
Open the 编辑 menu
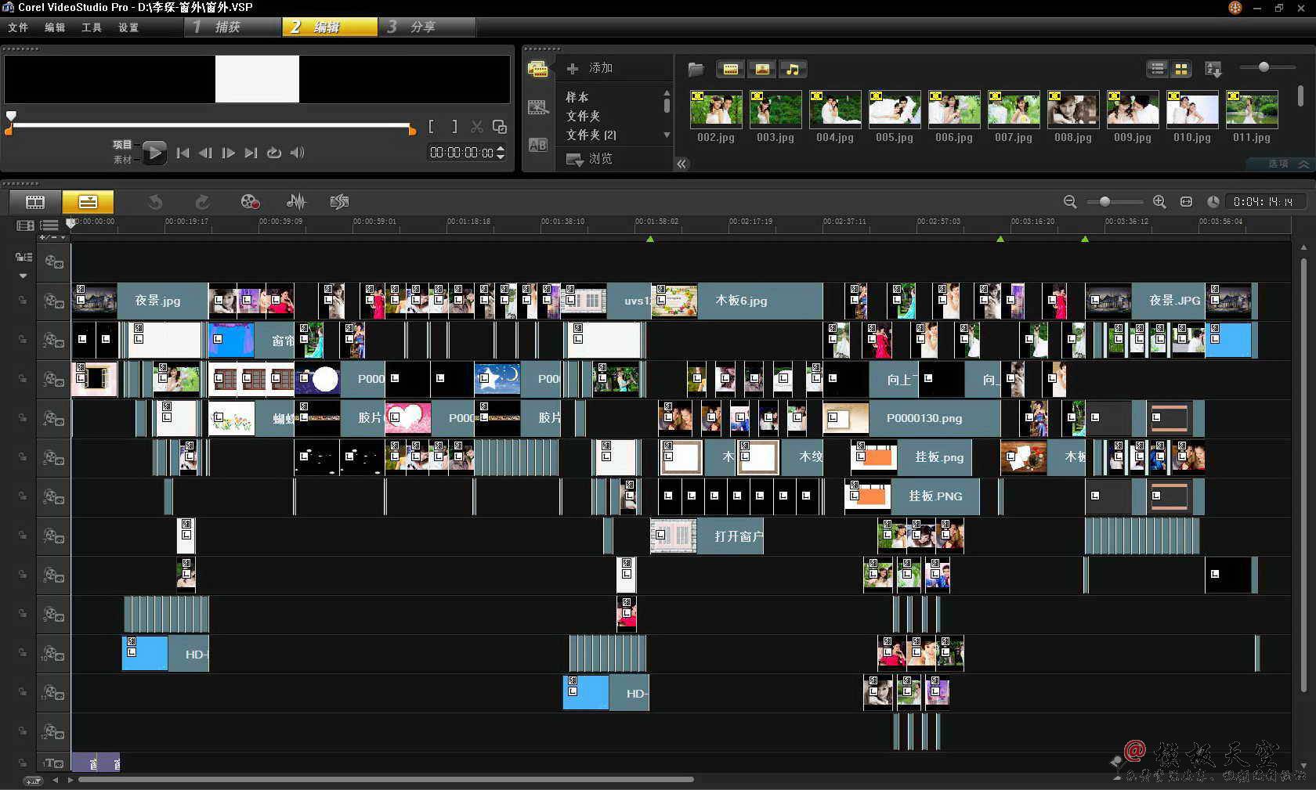[x=55, y=27]
